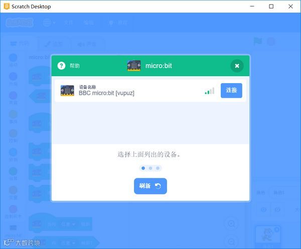Open the Tutorials (教程) lightbulb item

point(118,23)
